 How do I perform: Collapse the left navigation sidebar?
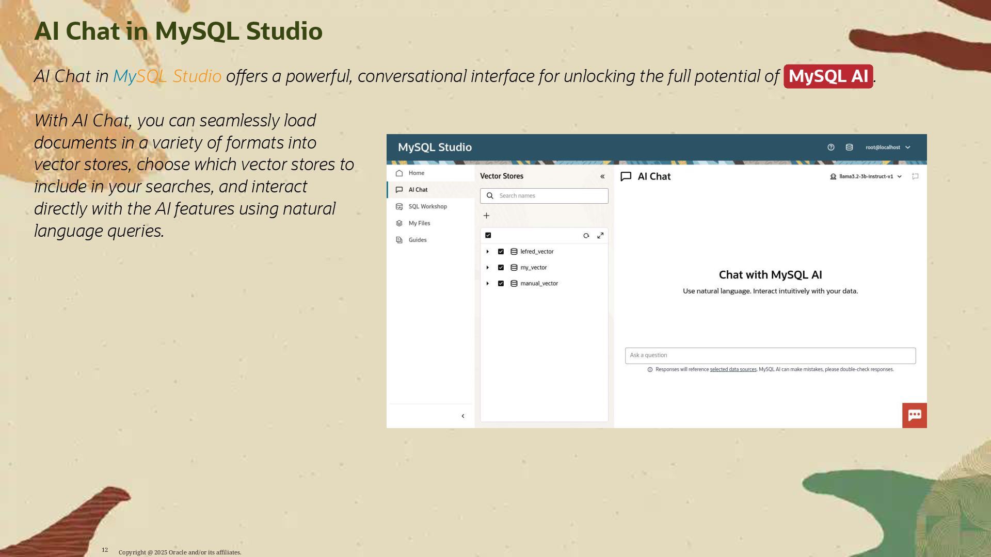(462, 416)
